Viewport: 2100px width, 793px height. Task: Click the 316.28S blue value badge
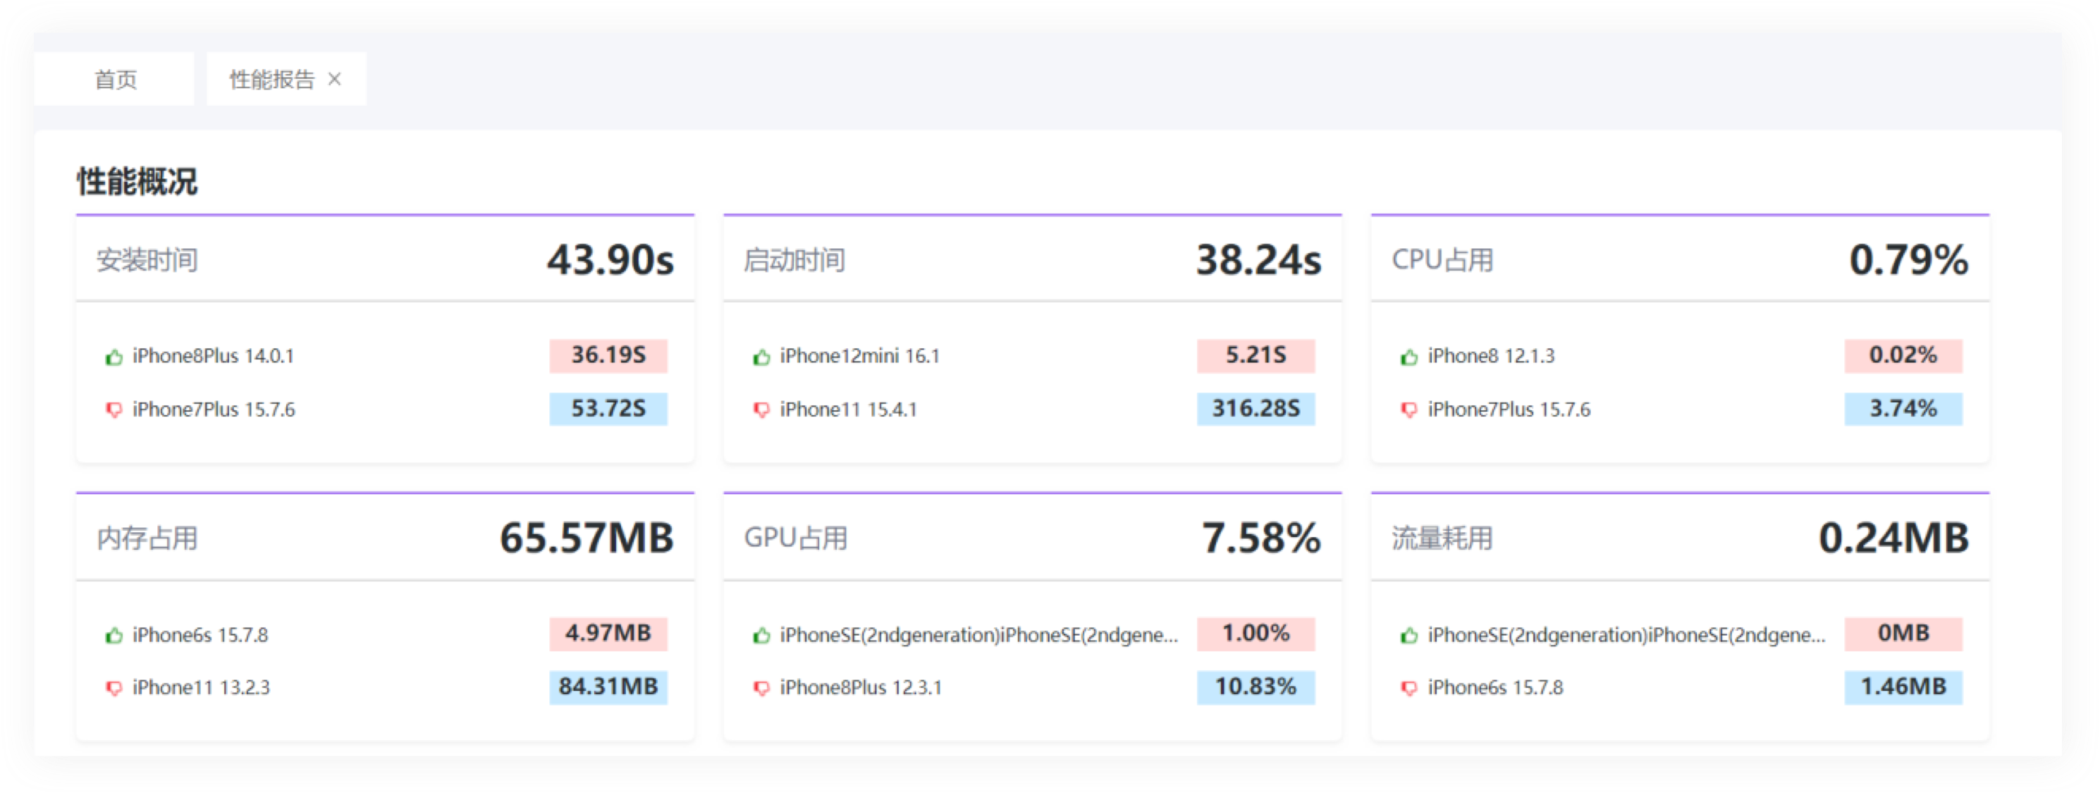[1255, 408]
